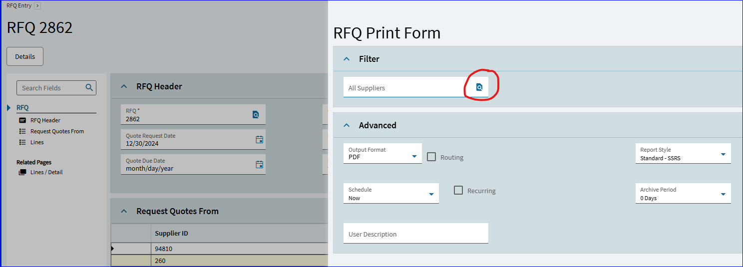Tick the Recurring checkbox
This screenshot has width=743, height=267.
click(x=458, y=190)
